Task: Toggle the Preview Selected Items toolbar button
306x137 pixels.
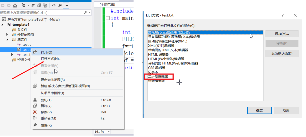Action: point(66,5)
